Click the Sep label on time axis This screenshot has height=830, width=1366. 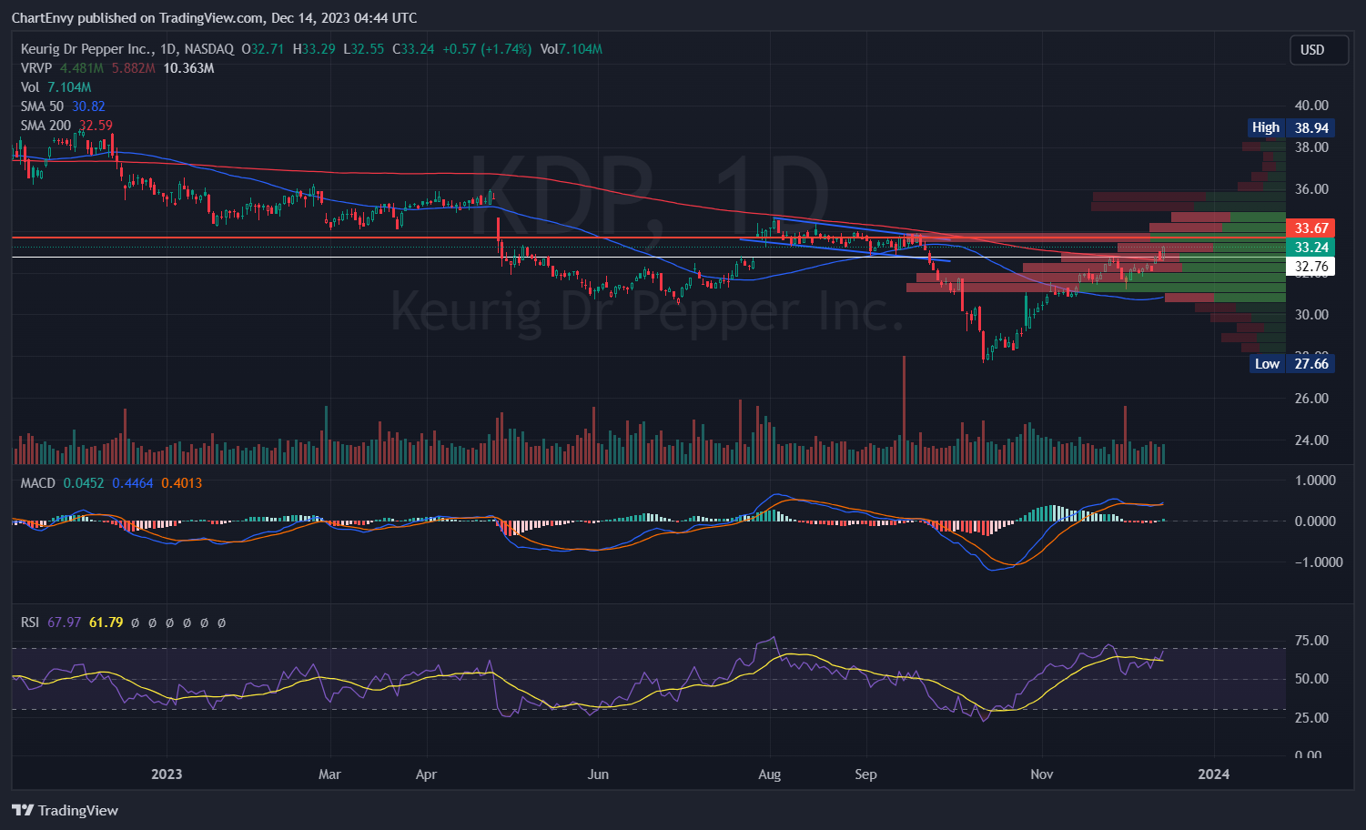(x=866, y=774)
